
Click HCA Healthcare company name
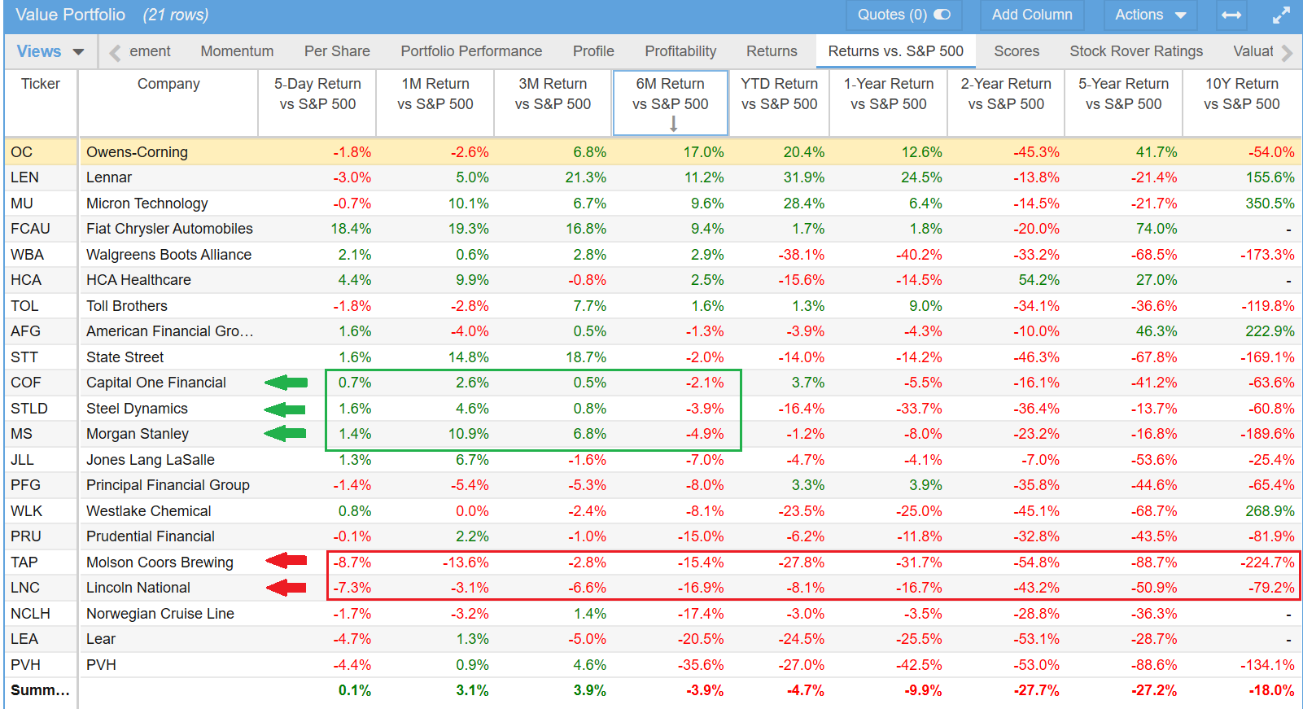pos(138,280)
